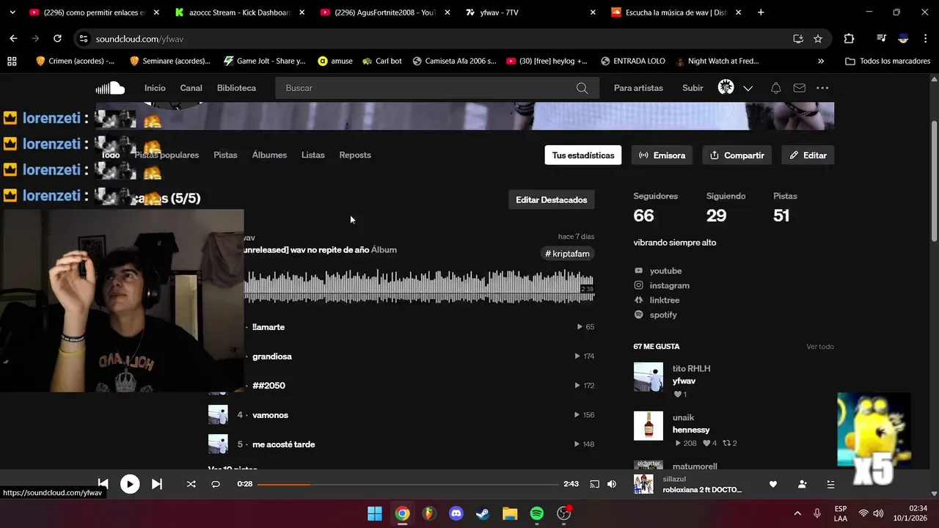This screenshot has height=528, width=939.
Task: Open Spotify from the taskbar
Action: (536, 513)
